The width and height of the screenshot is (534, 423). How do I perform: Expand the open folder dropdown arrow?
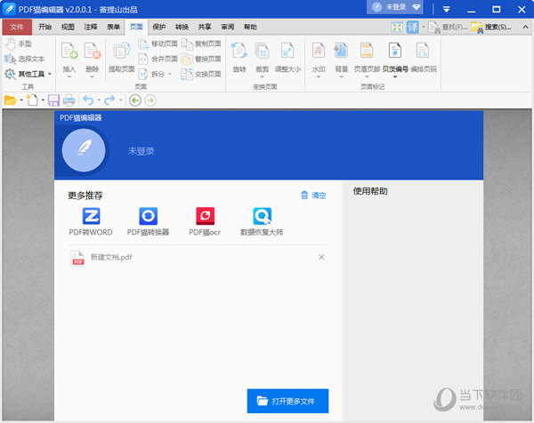coord(21,100)
